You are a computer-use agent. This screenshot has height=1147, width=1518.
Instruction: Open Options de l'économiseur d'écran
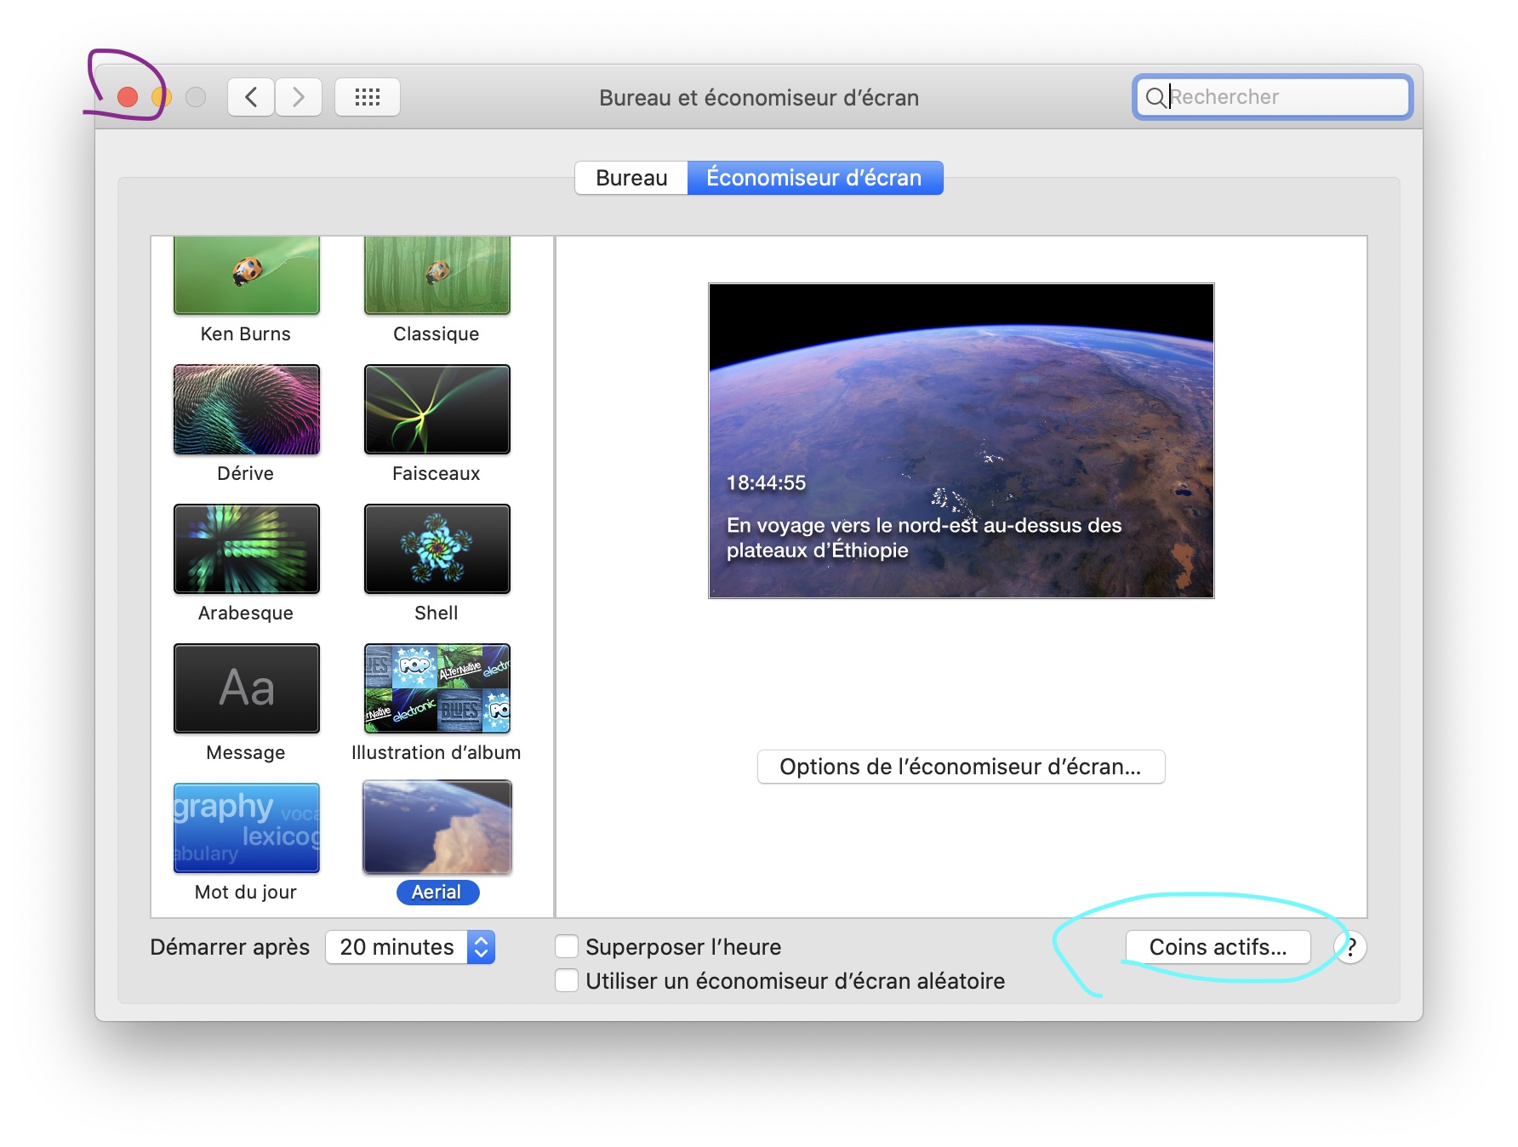pos(961,767)
